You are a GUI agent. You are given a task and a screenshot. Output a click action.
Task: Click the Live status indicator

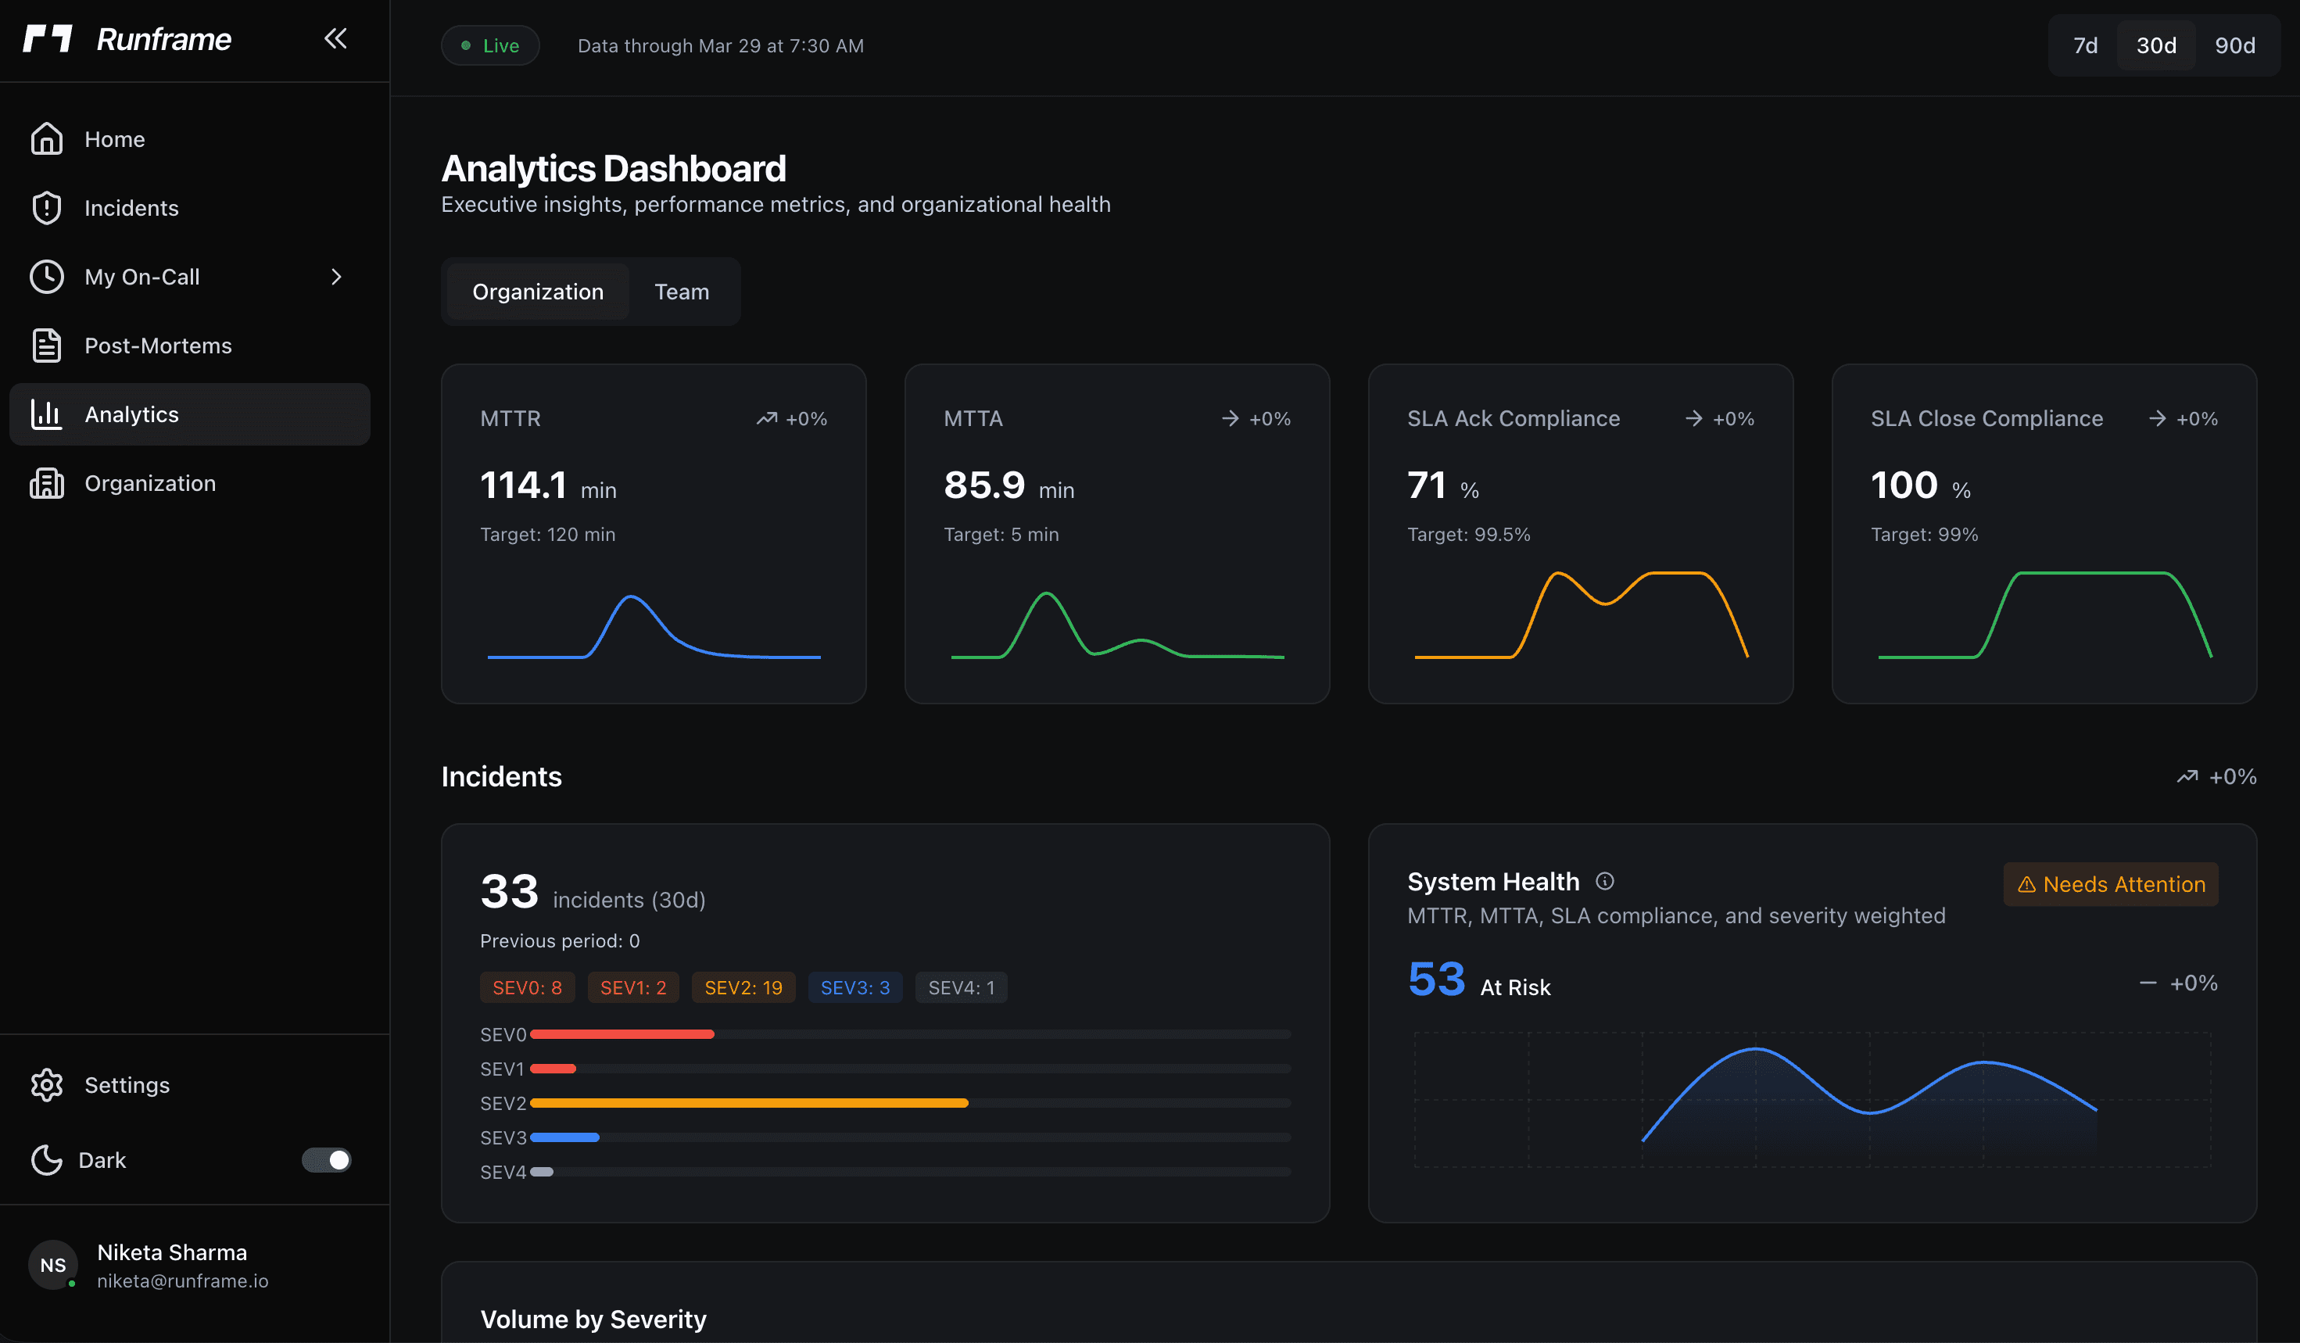489,45
